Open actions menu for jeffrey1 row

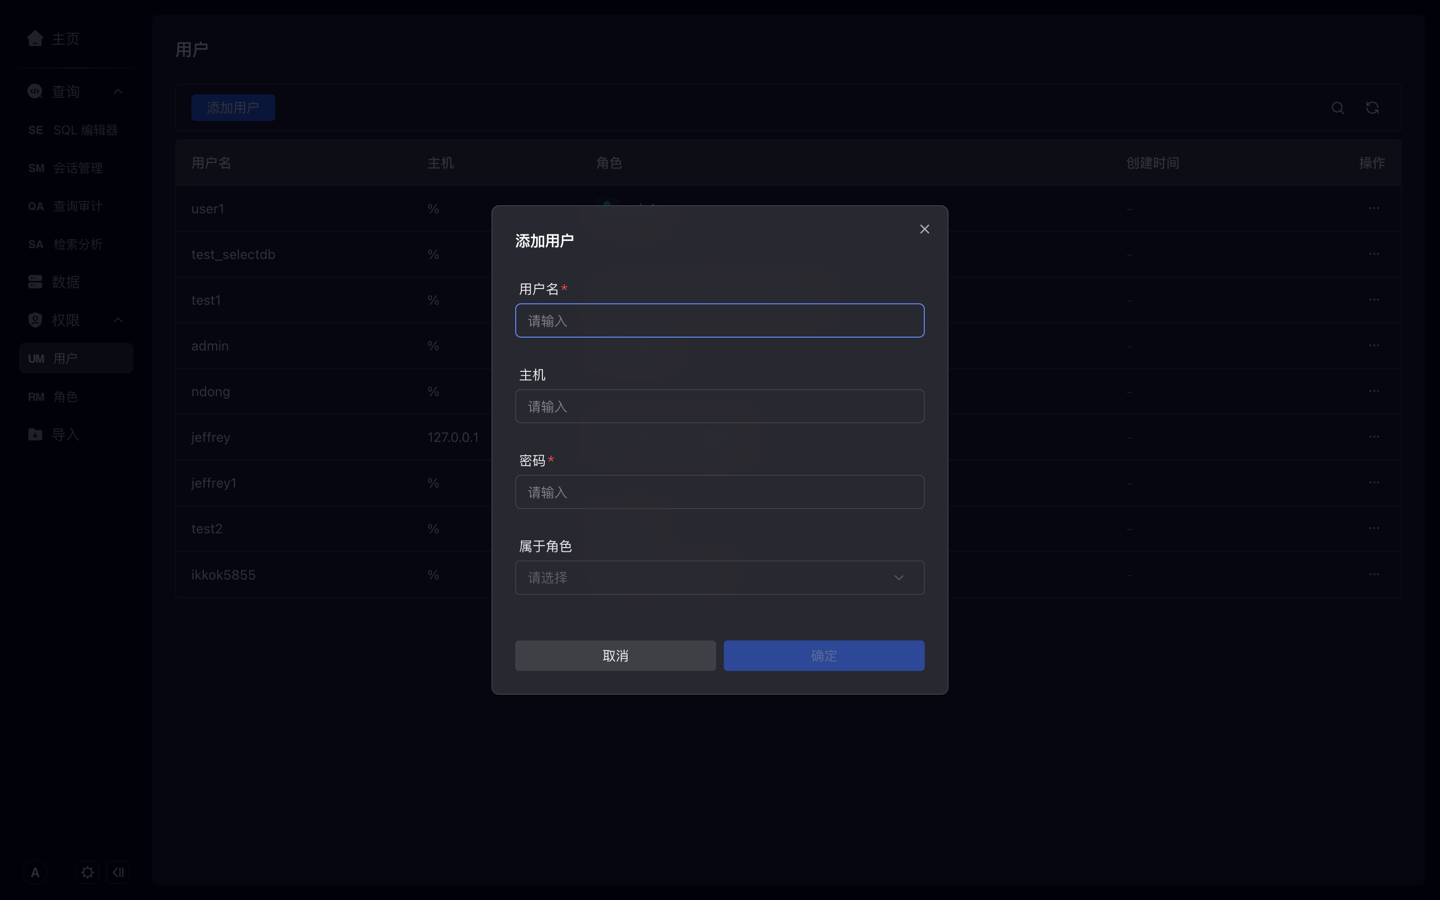pos(1374,483)
